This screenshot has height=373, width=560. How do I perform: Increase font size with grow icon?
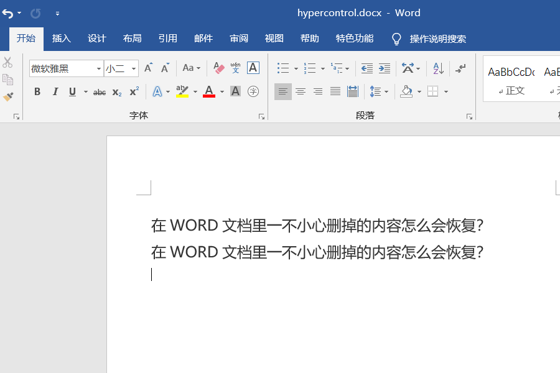[148, 68]
